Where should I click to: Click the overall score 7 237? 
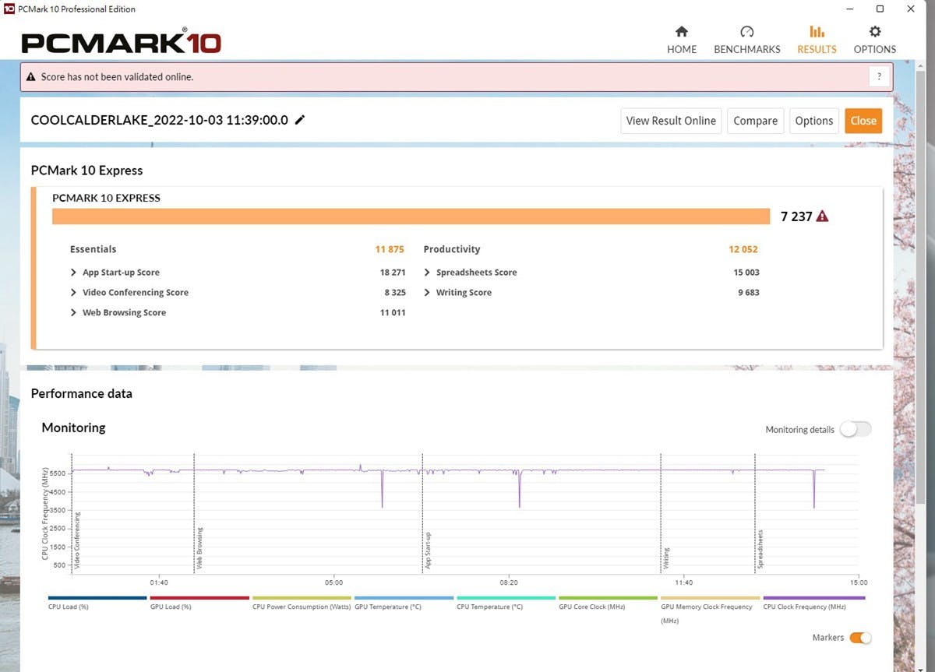tap(796, 216)
